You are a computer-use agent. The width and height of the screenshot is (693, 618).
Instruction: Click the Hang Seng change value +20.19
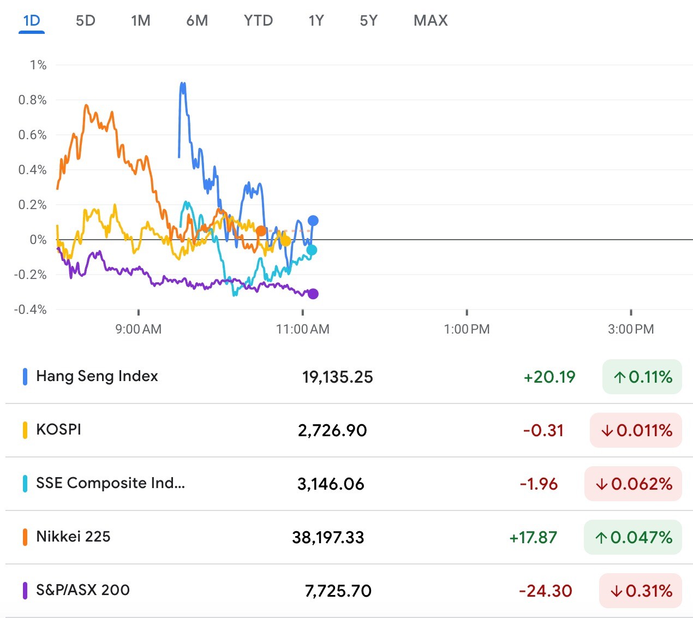(x=549, y=377)
